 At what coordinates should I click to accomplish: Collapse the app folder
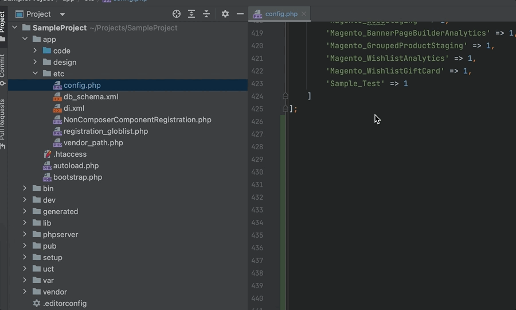click(25, 39)
